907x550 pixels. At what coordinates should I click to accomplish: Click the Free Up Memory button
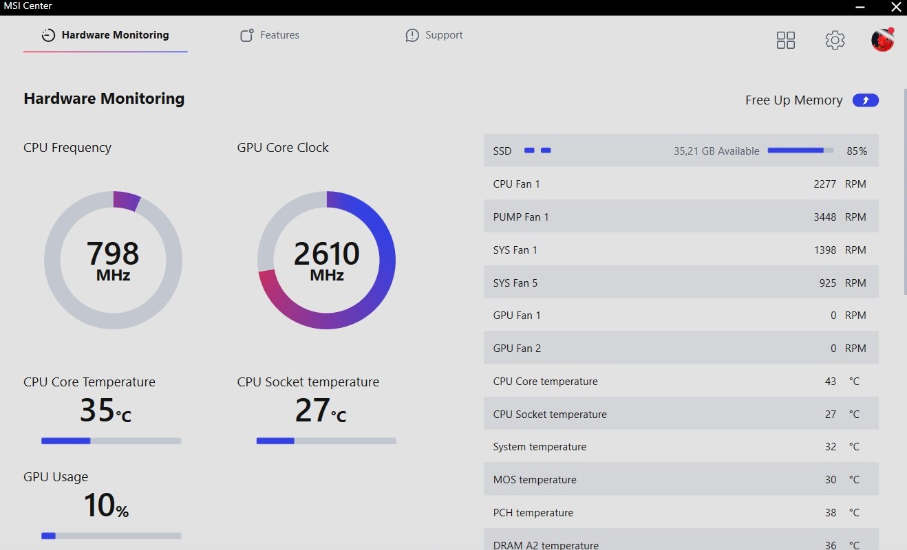pos(866,100)
